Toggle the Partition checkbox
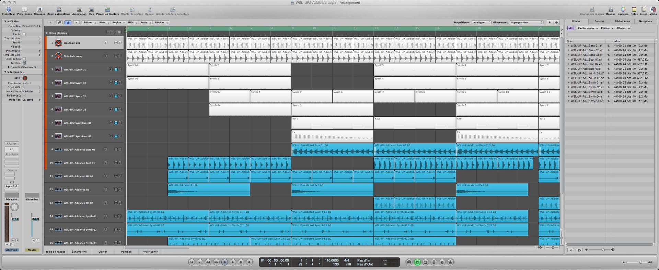Screen dimensions: 659x270 coord(24,63)
